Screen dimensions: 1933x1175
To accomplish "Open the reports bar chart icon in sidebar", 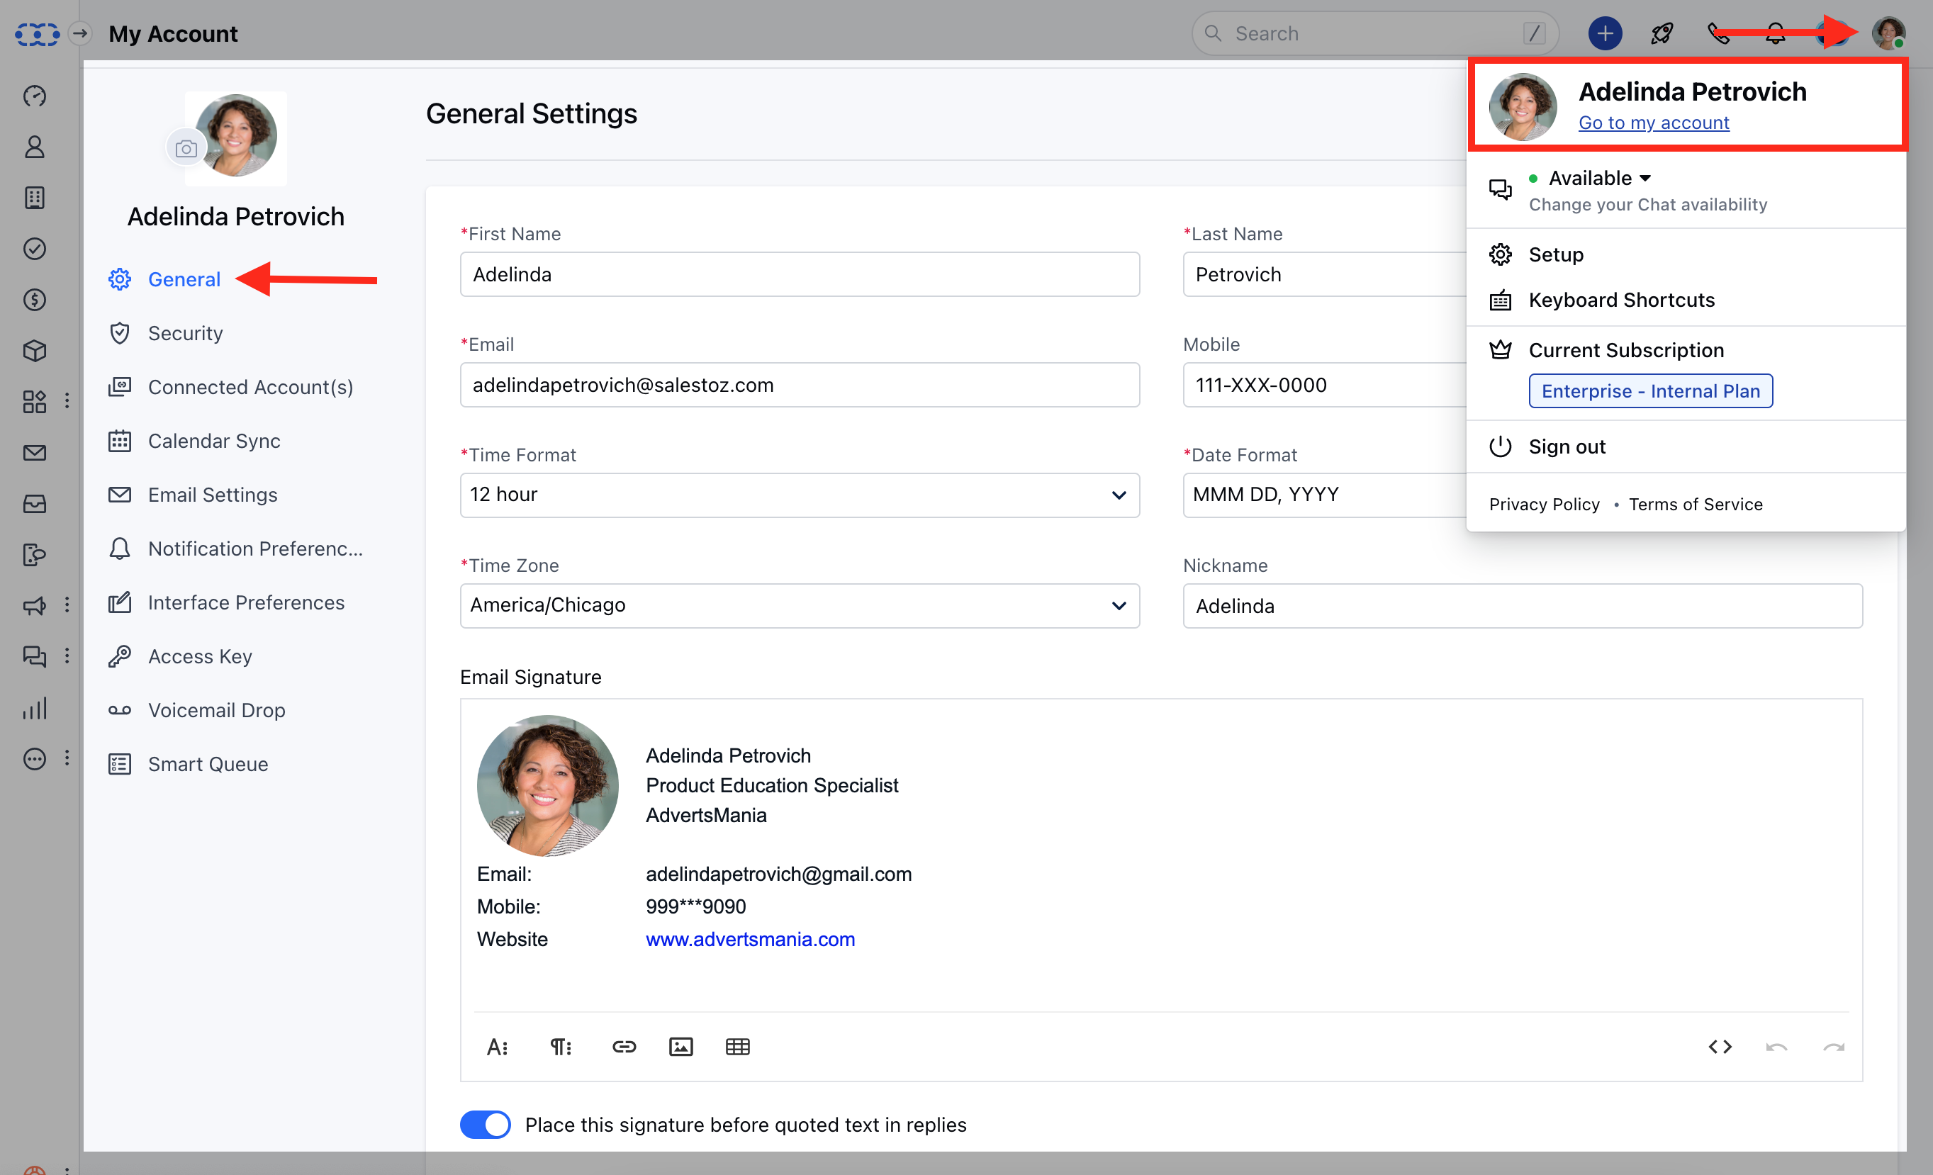I will [x=35, y=708].
